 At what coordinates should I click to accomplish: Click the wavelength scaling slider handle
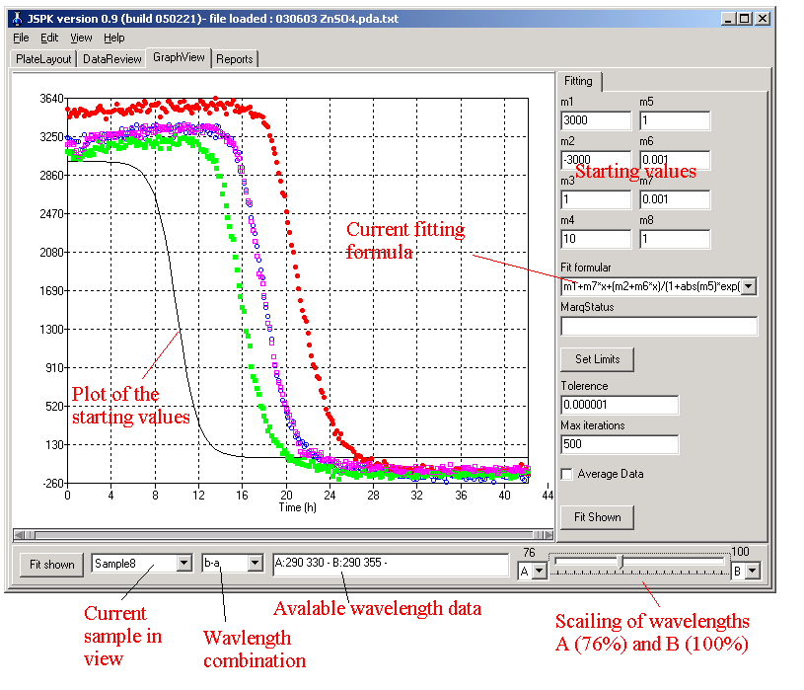click(x=621, y=562)
